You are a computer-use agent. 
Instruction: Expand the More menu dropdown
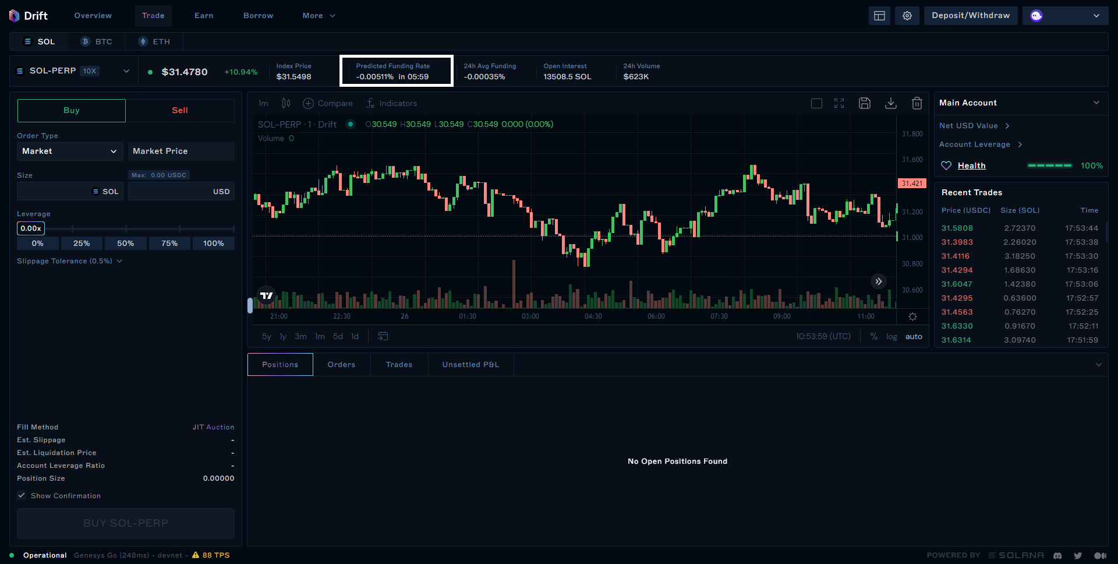(x=319, y=16)
